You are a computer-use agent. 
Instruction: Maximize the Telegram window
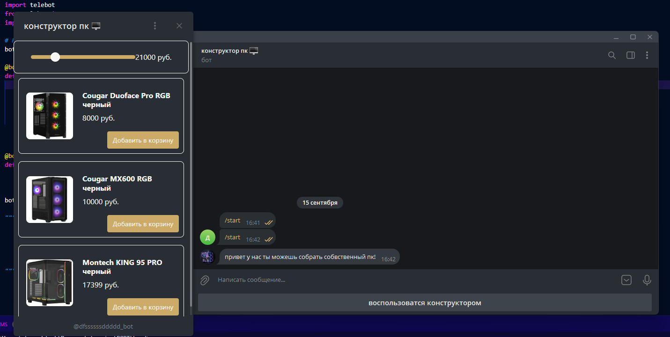tap(633, 37)
